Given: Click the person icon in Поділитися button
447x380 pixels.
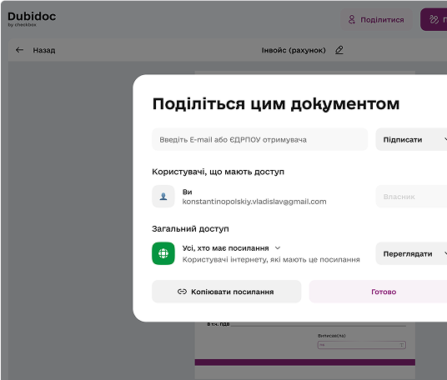Looking at the screenshot, I should pyautogui.click(x=352, y=20).
